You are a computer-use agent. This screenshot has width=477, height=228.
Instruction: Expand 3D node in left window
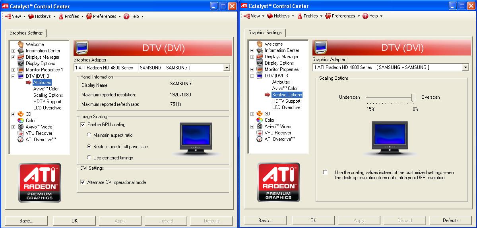click(13, 114)
